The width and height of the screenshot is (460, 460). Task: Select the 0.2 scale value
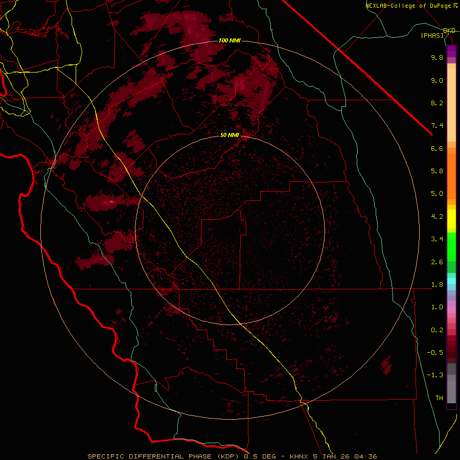(x=437, y=330)
